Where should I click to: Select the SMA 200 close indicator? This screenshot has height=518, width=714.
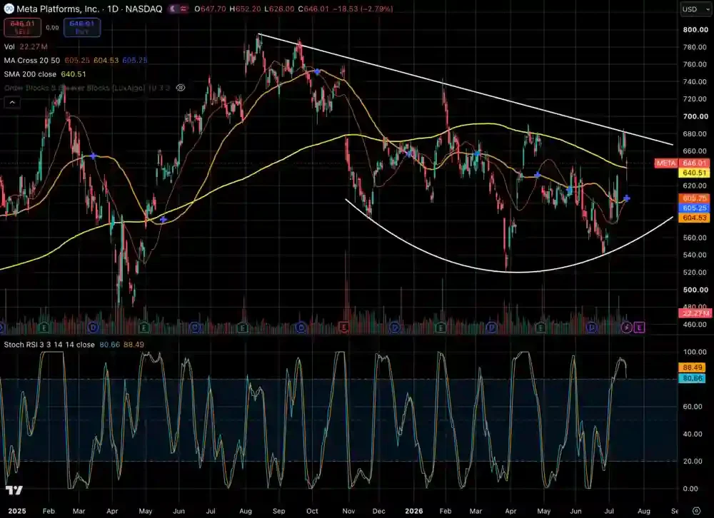(x=30, y=73)
